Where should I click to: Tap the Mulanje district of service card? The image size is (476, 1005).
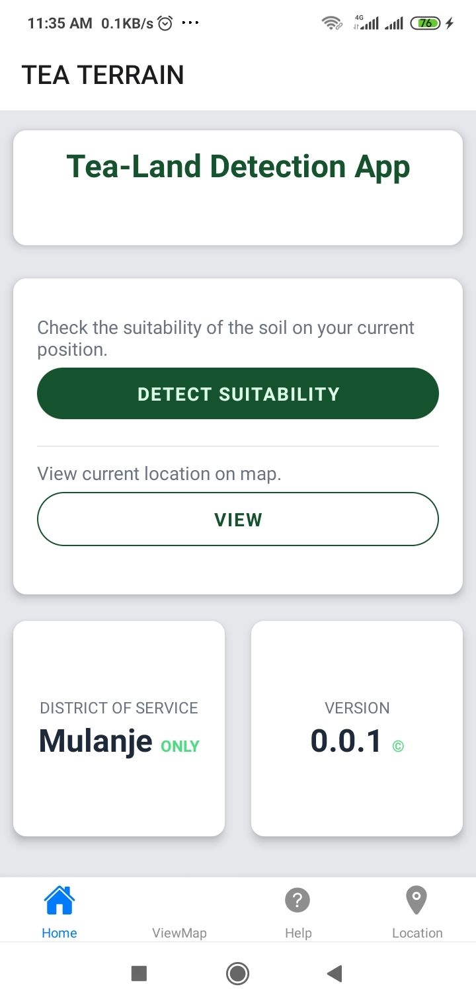click(119, 729)
